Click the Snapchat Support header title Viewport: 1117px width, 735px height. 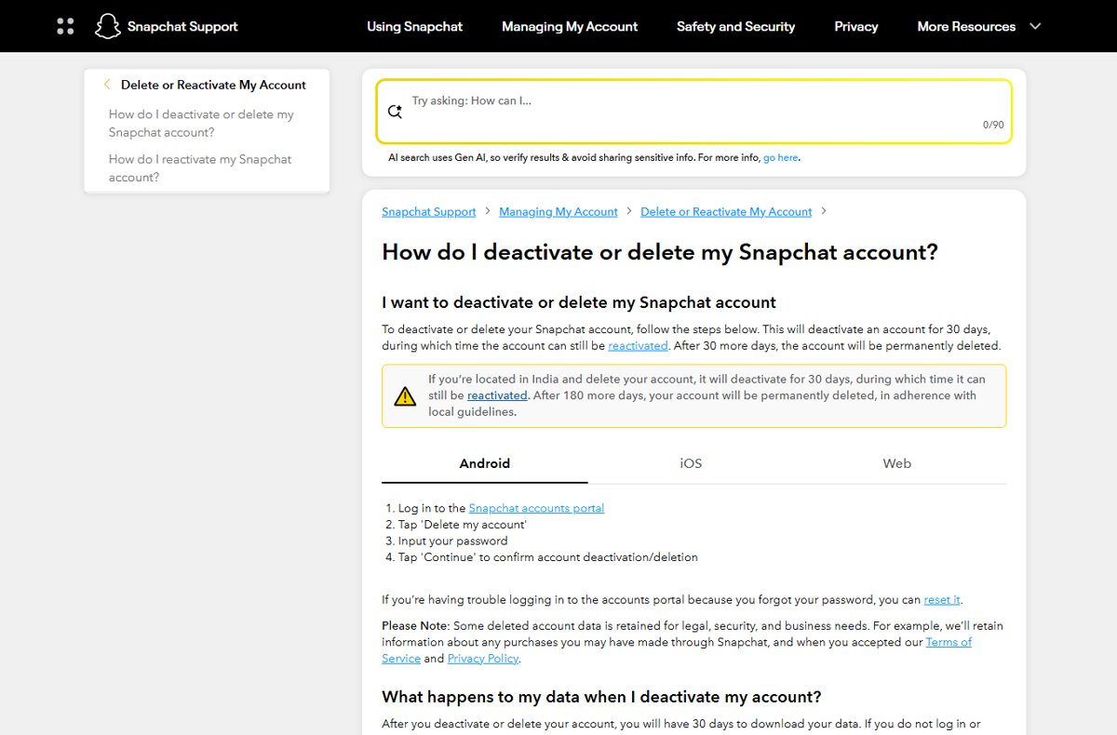pyautogui.click(x=182, y=26)
